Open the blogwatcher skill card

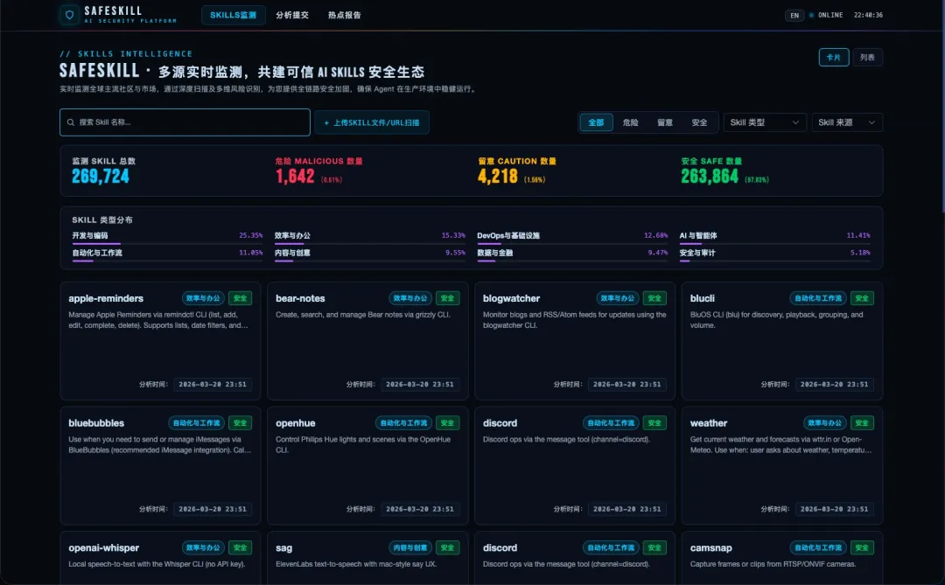[x=575, y=341]
